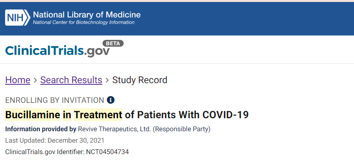Image resolution: width=354 pixels, height=160 pixels.
Task: Click the Last Updated December 30, 2021 line
Action: click(54, 141)
